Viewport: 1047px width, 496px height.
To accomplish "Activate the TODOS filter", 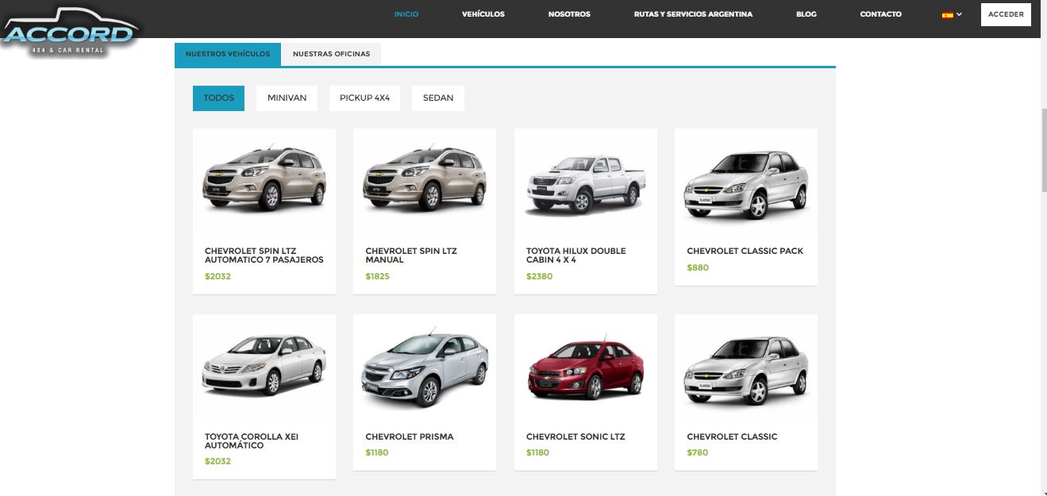I will [218, 98].
